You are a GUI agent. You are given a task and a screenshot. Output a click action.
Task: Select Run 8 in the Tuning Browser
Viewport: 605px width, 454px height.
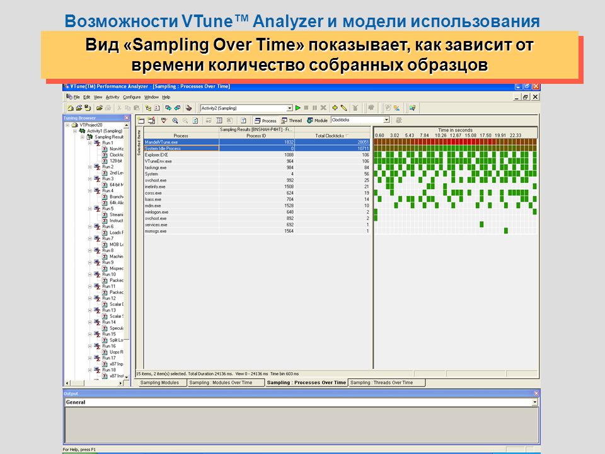click(108, 250)
